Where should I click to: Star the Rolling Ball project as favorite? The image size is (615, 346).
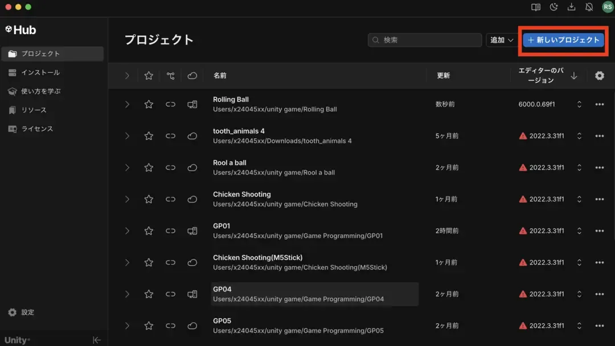[149, 104]
